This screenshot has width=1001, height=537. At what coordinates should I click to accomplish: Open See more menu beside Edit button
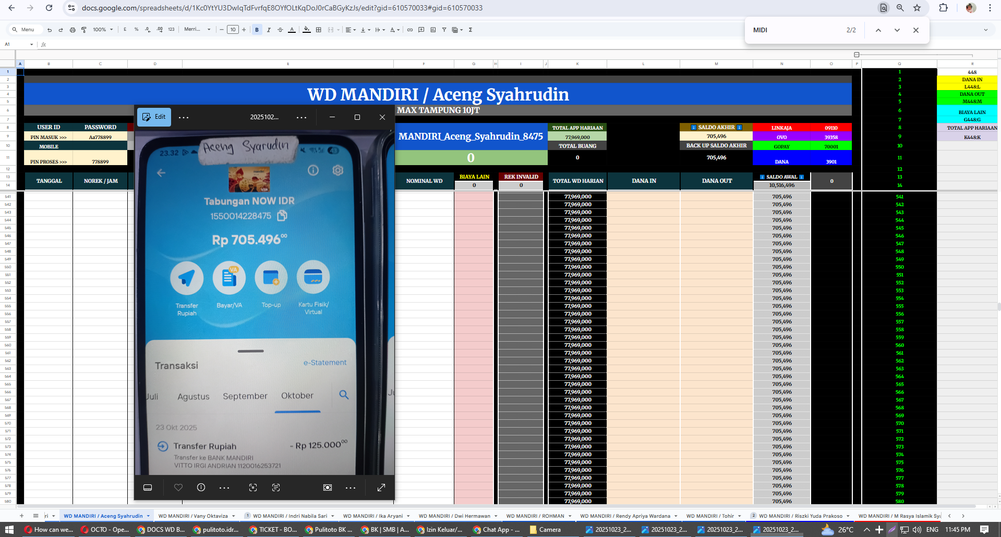coord(184,117)
